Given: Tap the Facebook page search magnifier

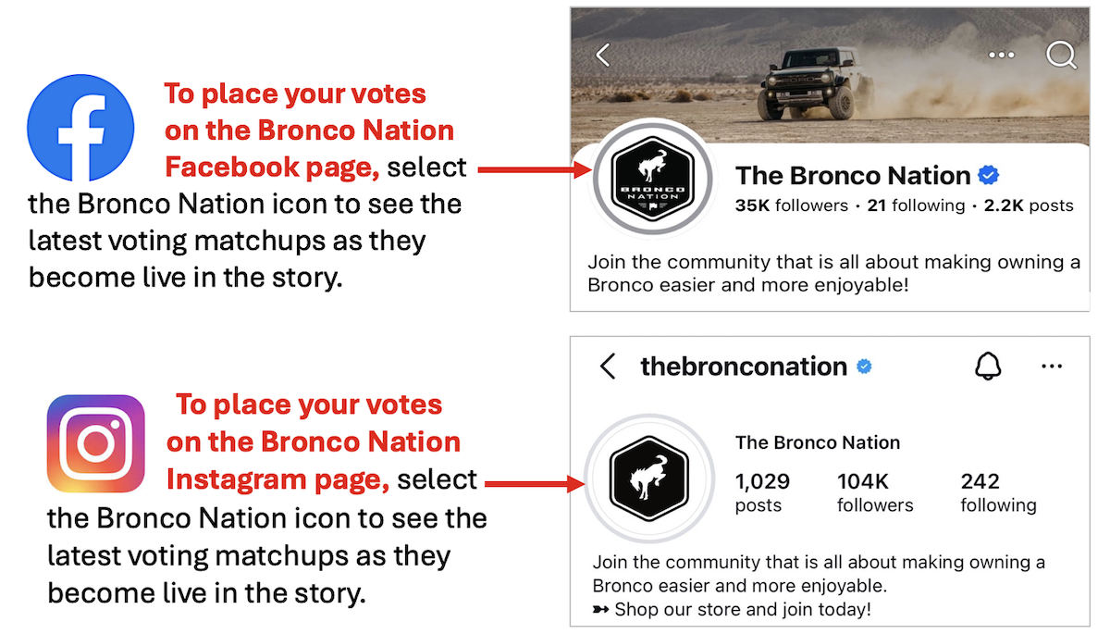Looking at the screenshot, I should 1061,55.
